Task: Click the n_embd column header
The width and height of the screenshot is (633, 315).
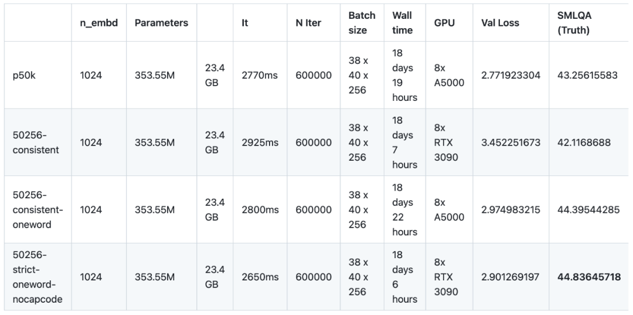Action: [x=99, y=23]
